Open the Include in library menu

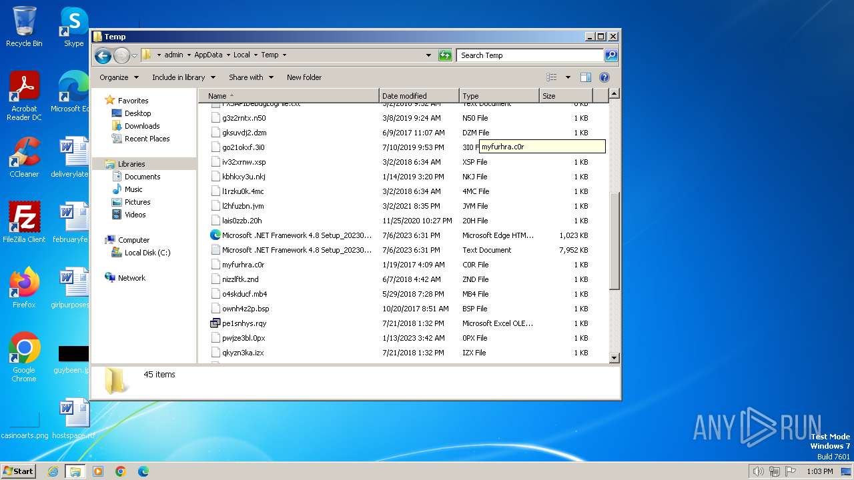point(183,77)
